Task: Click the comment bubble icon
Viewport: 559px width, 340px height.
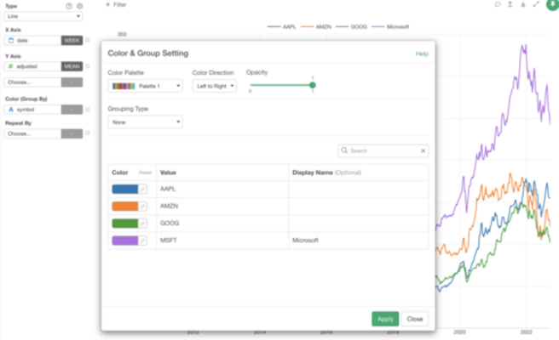Action: [498, 4]
